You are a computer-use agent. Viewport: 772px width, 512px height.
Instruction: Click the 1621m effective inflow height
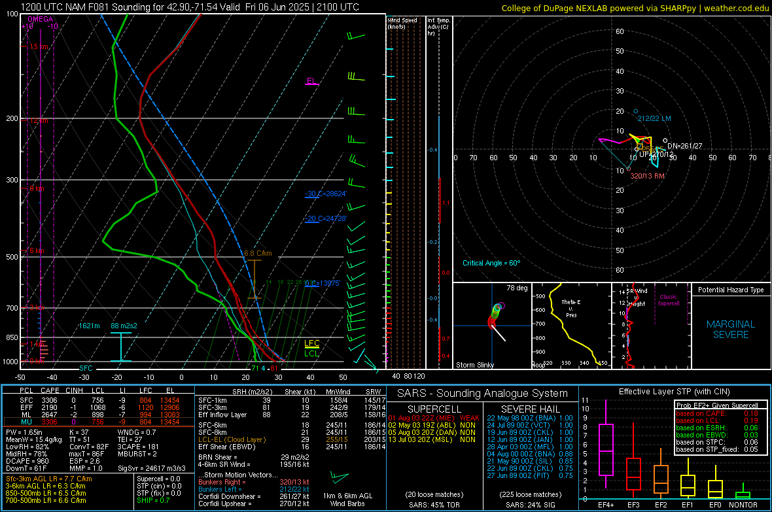point(89,326)
